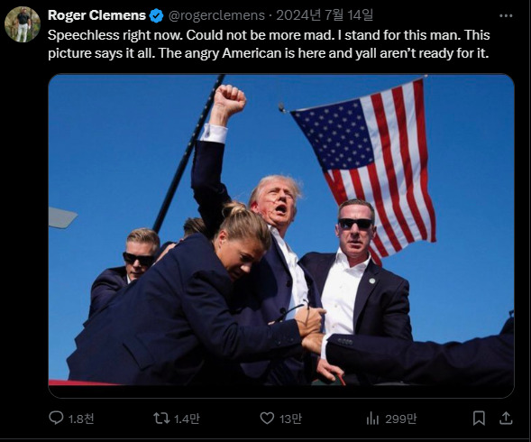Click the blue verified checkmark badge
The image size is (531, 442).
point(156,15)
